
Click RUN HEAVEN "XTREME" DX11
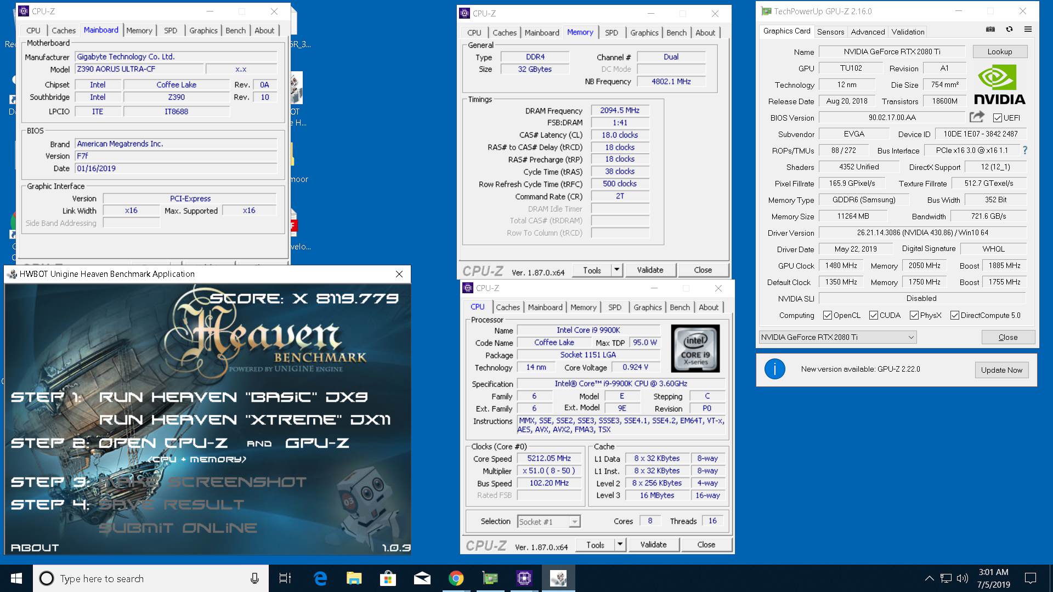click(x=245, y=420)
